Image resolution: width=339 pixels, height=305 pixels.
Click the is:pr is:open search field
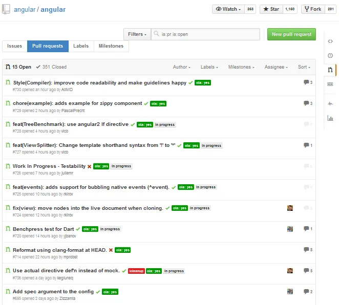pyautogui.click(x=205, y=34)
